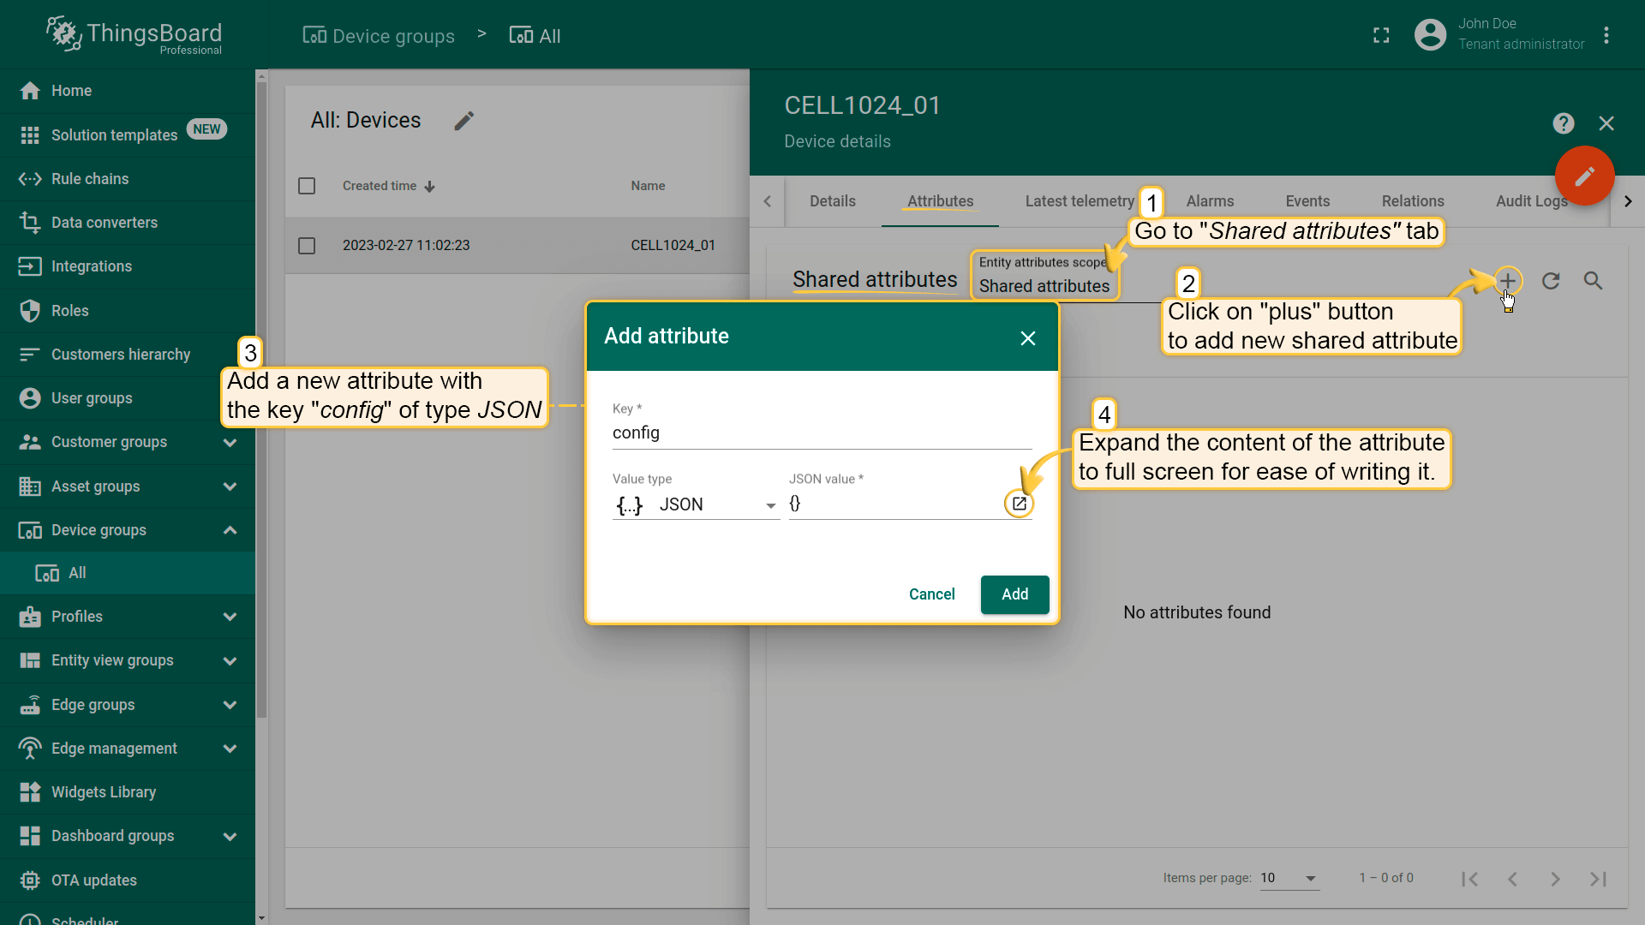Collapse Device groups in sidebar
1645x925 pixels.
pyautogui.click(x=230, y=530)
